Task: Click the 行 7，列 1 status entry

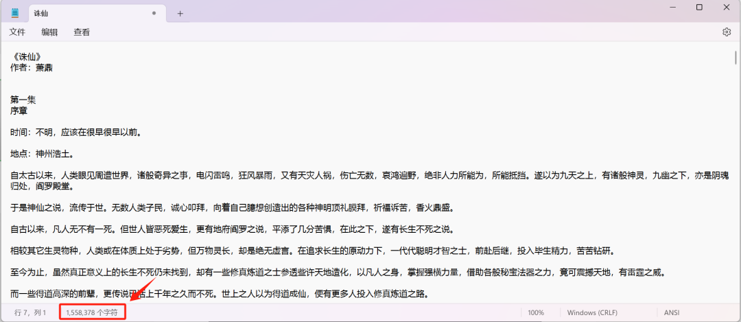Action: [x=30, y=312]
